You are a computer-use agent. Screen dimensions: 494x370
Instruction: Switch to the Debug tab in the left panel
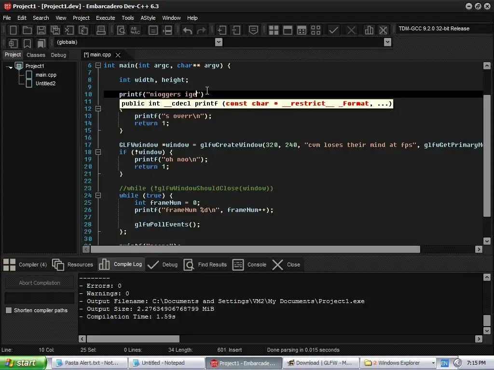point(58,55)
